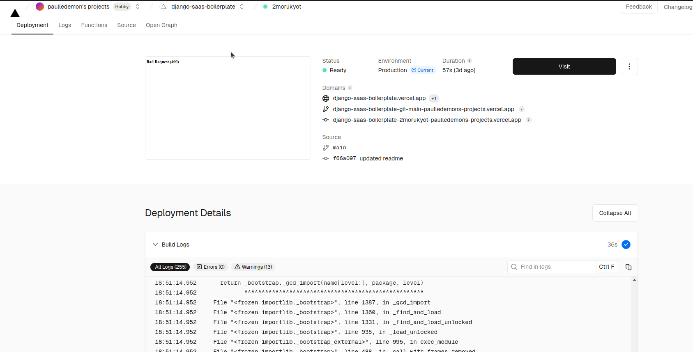
Task: Copy logs with the clipboard icon
Action: (629, 267)
